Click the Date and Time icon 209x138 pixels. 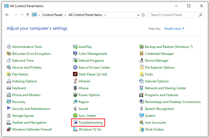tap(9, 60)
